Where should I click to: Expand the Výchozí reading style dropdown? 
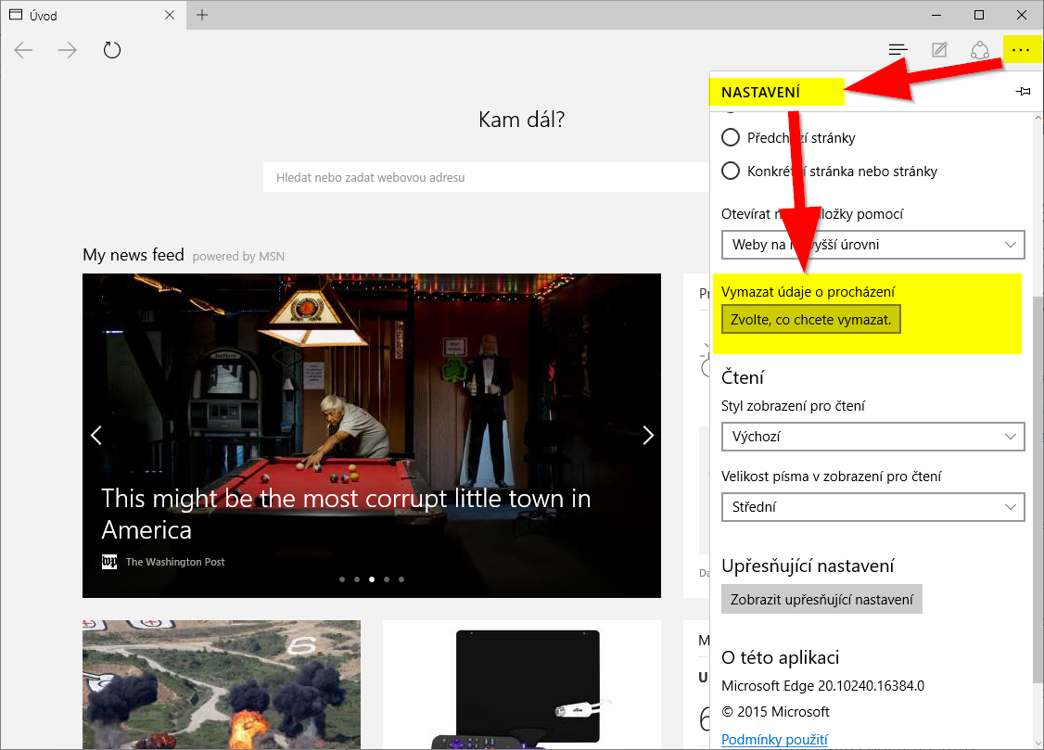(x=872, y=437)
